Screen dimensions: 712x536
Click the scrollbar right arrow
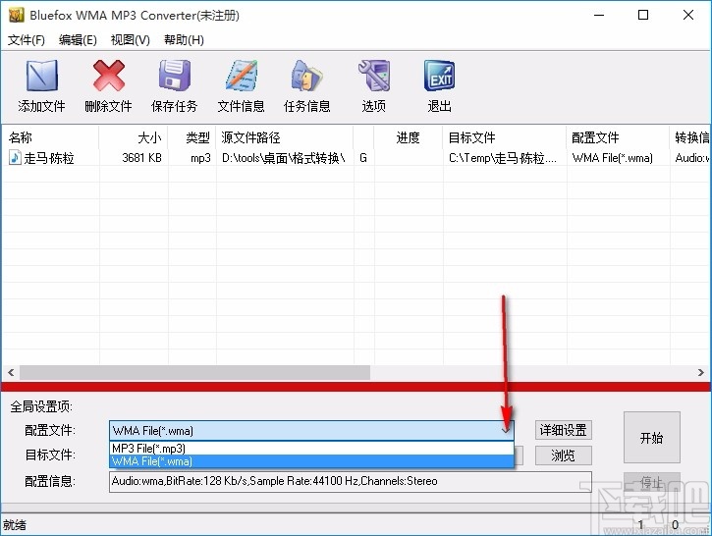point(700,373)
